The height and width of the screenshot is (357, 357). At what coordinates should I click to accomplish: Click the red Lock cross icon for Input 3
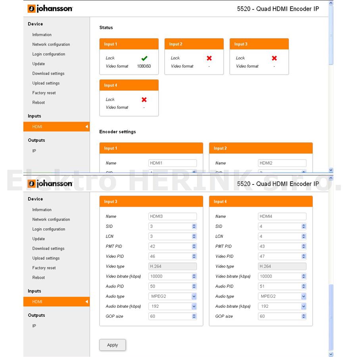(x=274, y=58)
